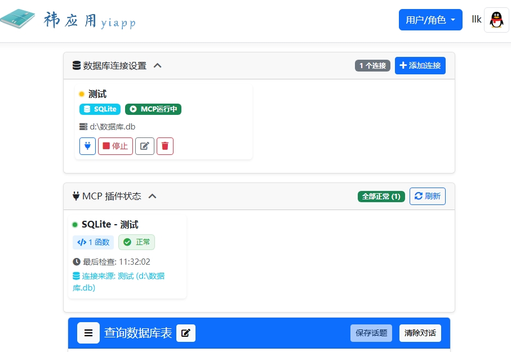The image size is (511, 352).
Task: Click the yellow status dot beside 测试
Action: tap(82, 94)
